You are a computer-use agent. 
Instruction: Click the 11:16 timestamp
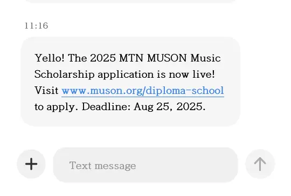coord(37,26)
